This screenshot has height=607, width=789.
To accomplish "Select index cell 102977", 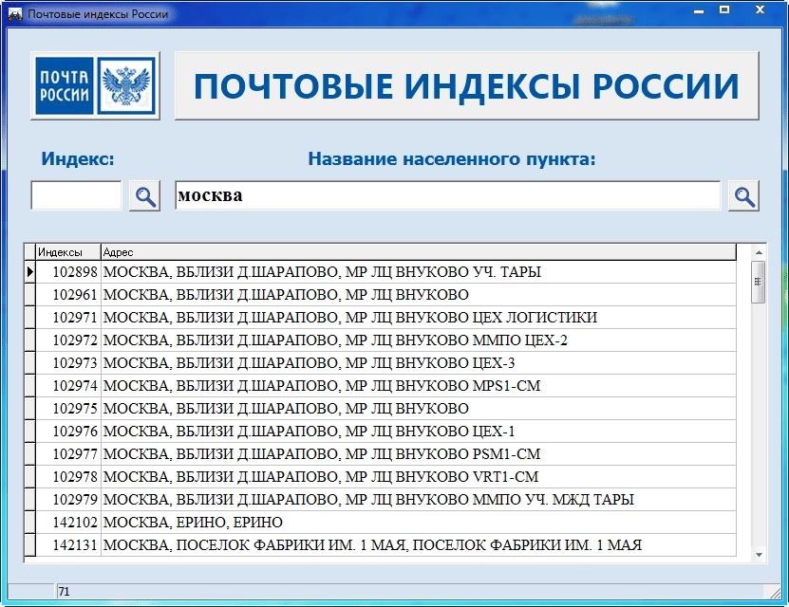I will (68, 453).
